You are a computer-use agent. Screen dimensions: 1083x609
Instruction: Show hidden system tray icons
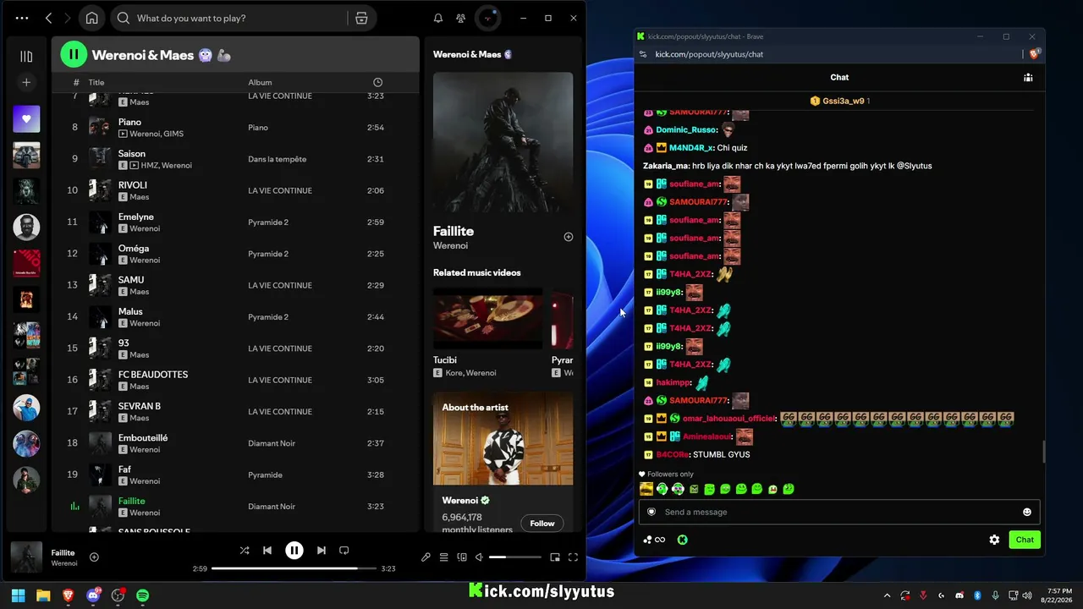887,595
